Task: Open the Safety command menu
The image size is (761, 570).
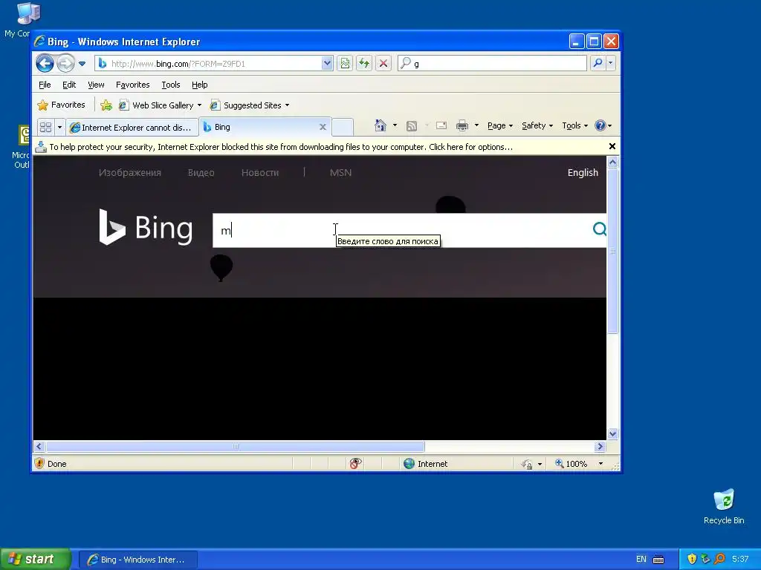Action: [537, 125]
